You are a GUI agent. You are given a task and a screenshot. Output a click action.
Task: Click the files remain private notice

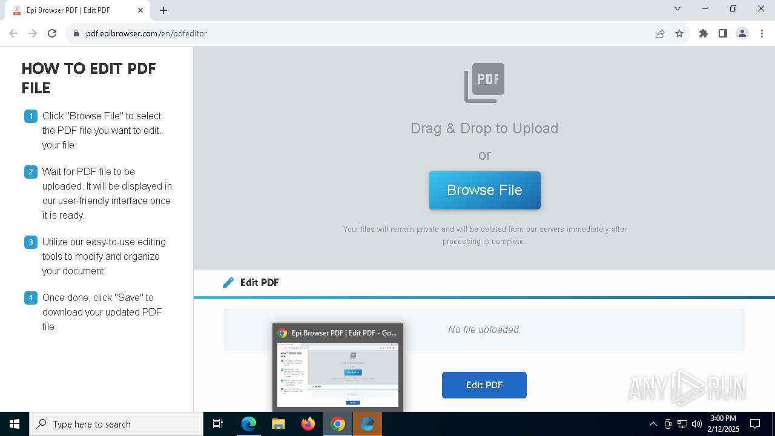coord(484,235)
